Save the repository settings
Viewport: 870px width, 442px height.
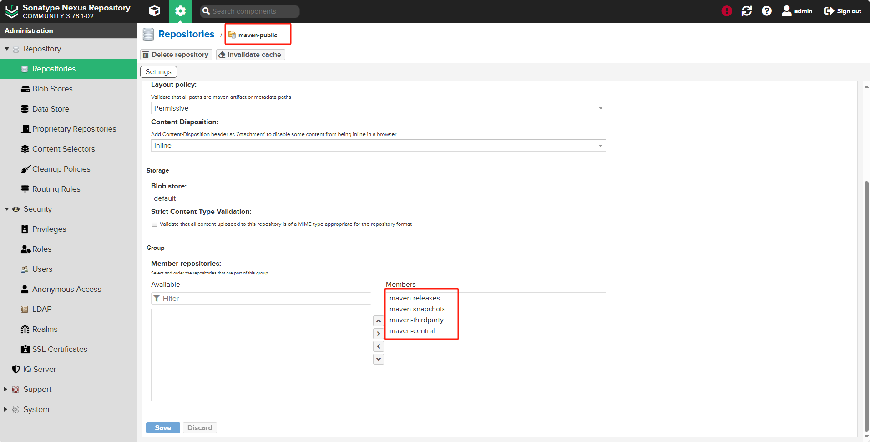point(163,428)
